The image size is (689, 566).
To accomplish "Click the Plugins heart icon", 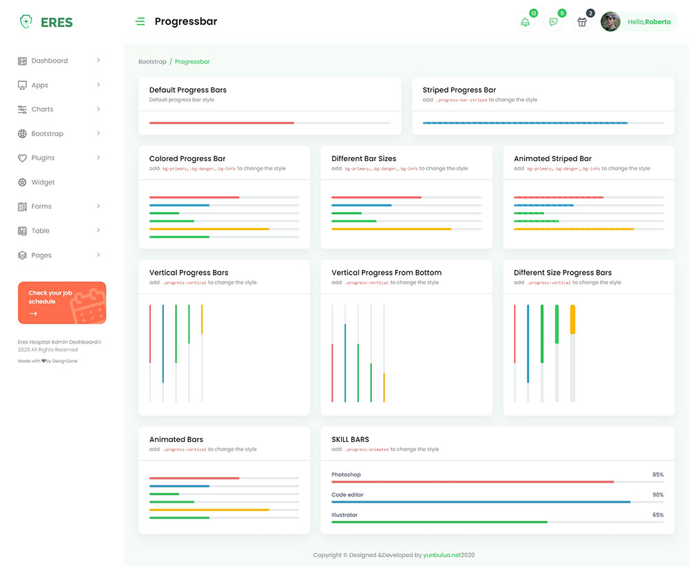I will click(22, 158).
